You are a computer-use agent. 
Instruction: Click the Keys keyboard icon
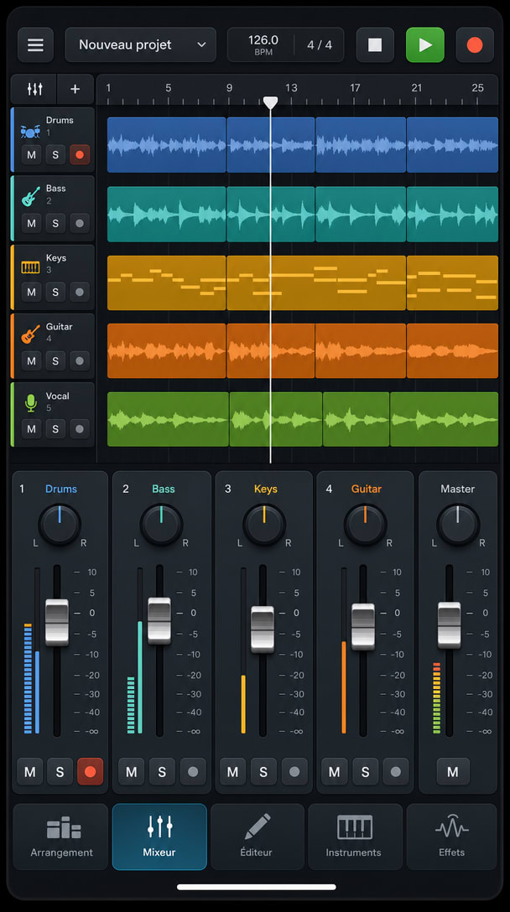click(30, 267)
